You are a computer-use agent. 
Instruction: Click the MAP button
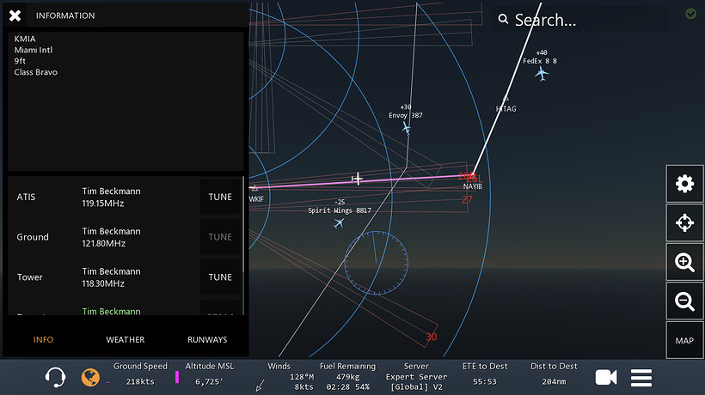click(684, 340)
